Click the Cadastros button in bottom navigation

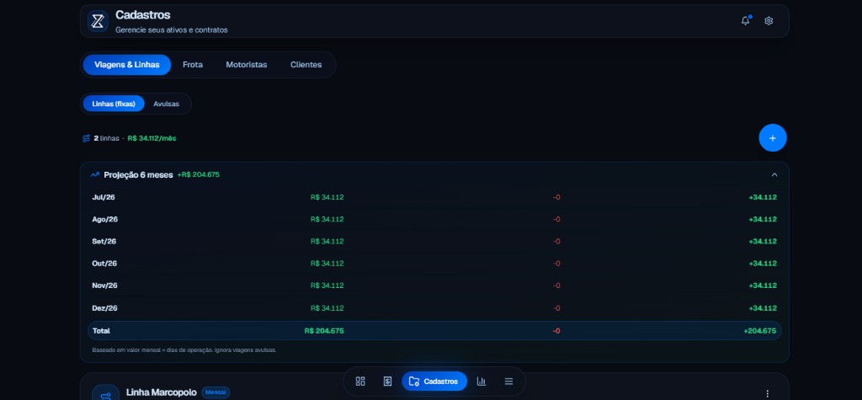point(434,381)
